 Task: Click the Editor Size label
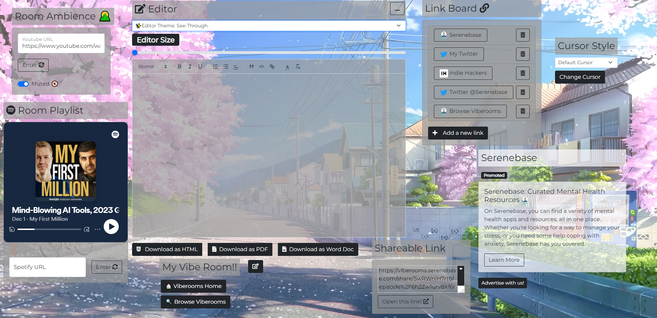[x=156, y=40]
